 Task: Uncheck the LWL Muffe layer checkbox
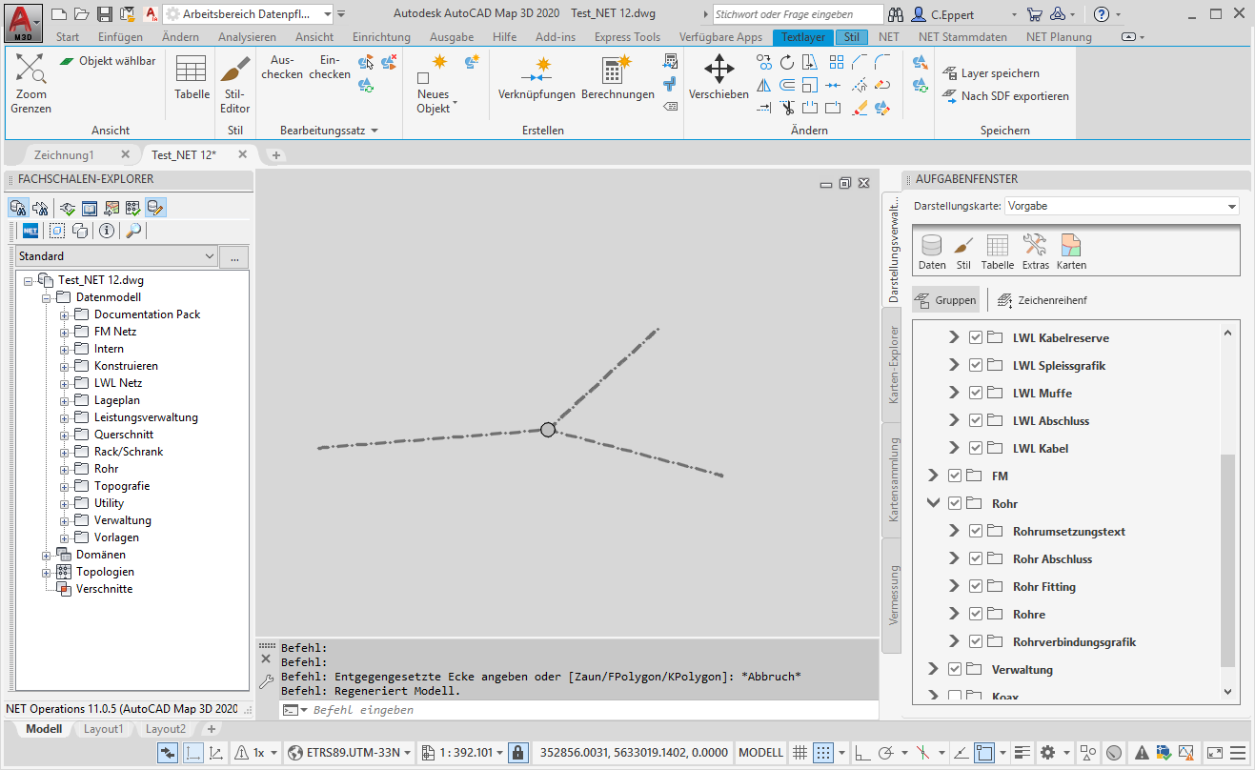coord(976,394)
